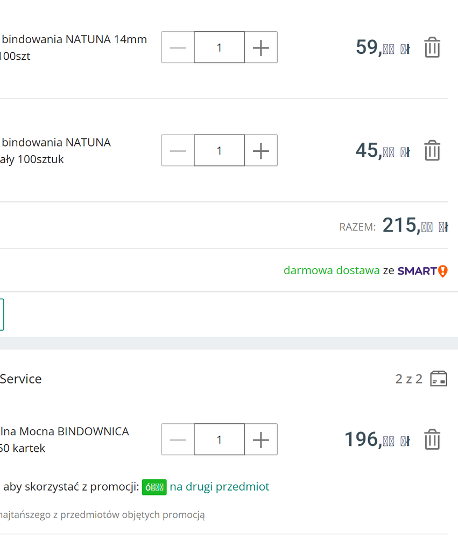The height and width of the screenshot is (538, 458).
Task: Open the 'na drugi przedmiot' promotion link
Action: pyautogui.click(x=220, y=487)
